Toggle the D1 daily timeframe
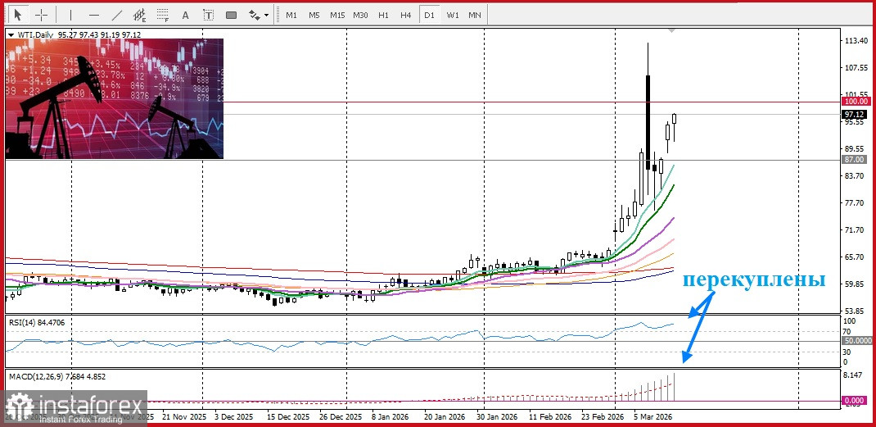Image resolution: width=876 pixels, height=427 pixels. [428, 15]
